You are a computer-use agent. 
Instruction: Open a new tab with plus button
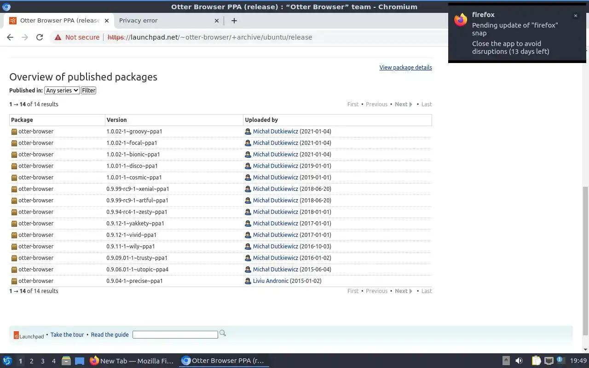point(234,21)
